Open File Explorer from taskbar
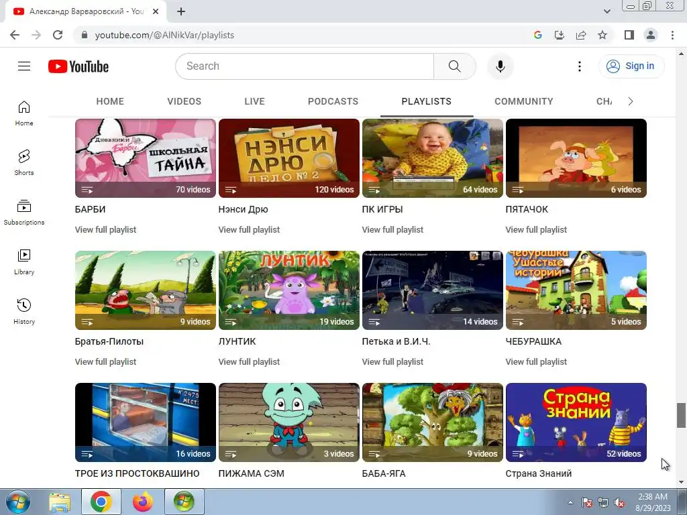Image resolution: width=687 pixels, height=515 pixels. tap(60, 502)
